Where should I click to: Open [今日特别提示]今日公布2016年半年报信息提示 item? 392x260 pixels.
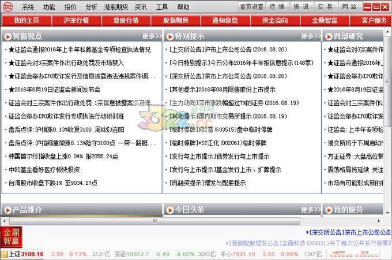tap(241, 63)
